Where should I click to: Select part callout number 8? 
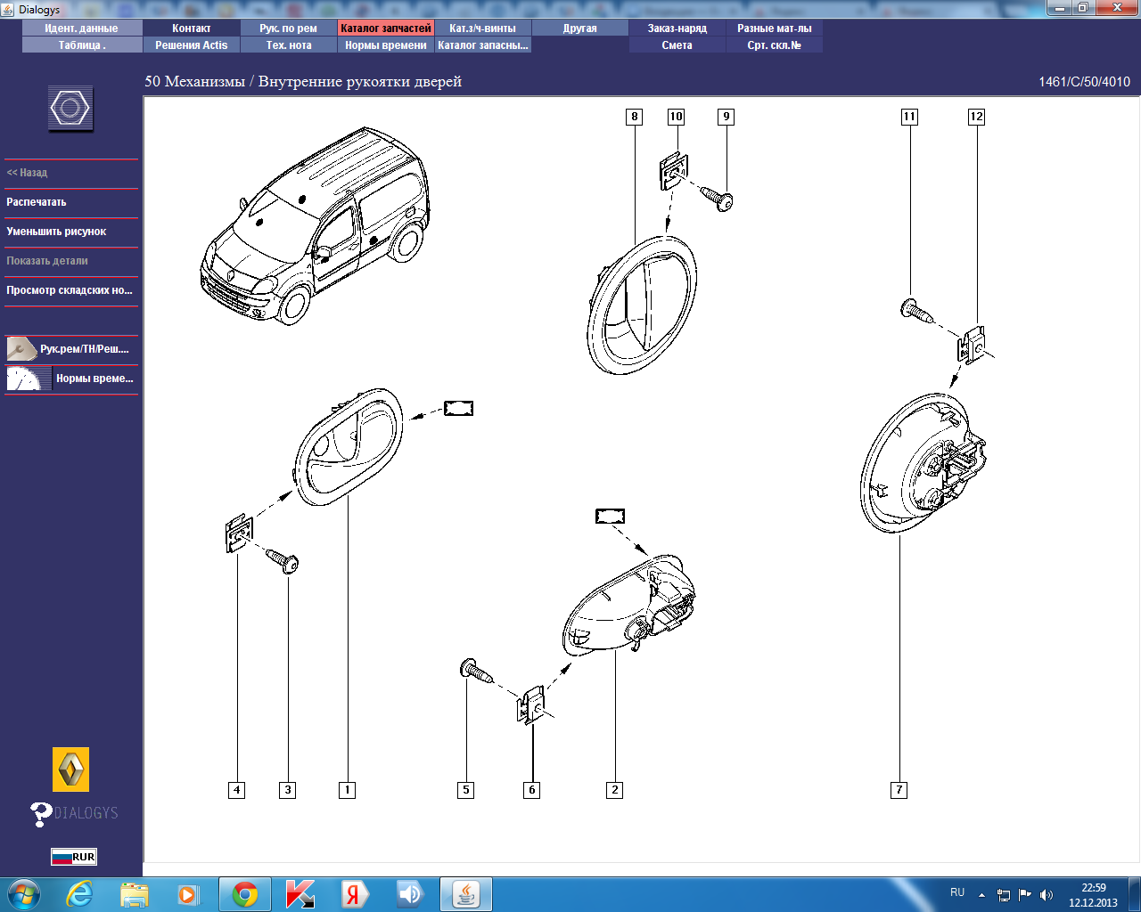pos(635,117)
